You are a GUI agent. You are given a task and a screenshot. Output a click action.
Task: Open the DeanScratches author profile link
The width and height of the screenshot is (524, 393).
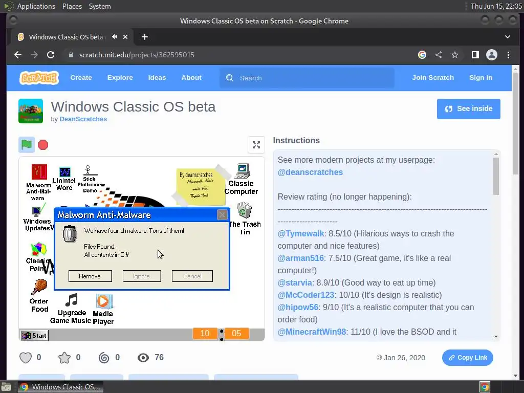pyautogui.click(x=83, y=119)
